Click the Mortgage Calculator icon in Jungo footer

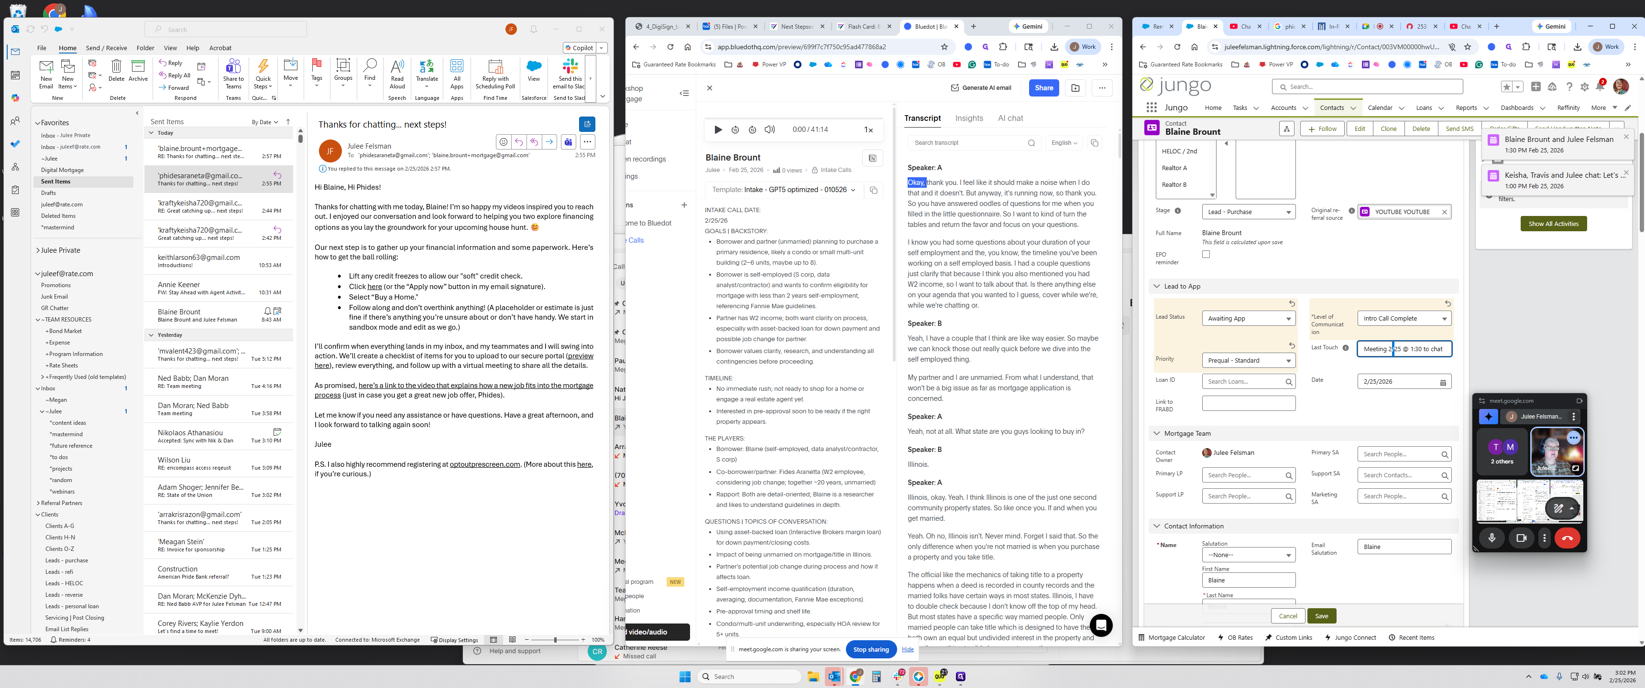click(x=1141, y=637)
